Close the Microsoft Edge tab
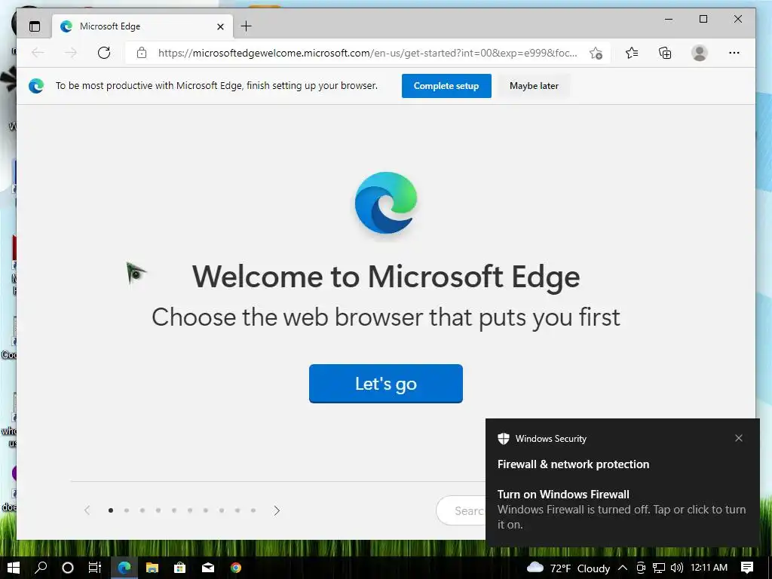 coord(221,26)
